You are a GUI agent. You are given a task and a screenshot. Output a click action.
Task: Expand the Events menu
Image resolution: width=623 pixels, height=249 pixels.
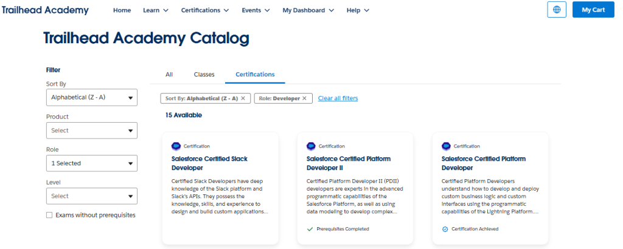(x=256, y=10)
